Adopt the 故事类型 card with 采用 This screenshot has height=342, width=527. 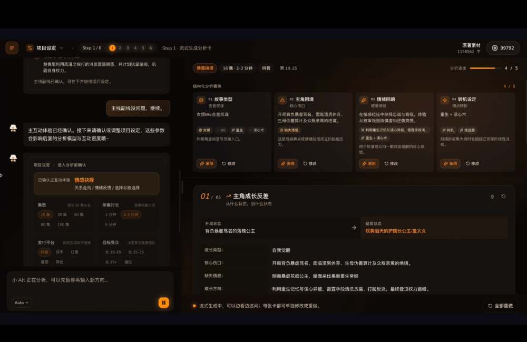207,163
